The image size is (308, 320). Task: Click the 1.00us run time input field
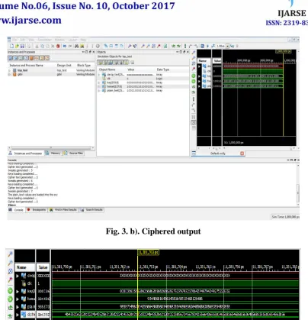(220, 46)
